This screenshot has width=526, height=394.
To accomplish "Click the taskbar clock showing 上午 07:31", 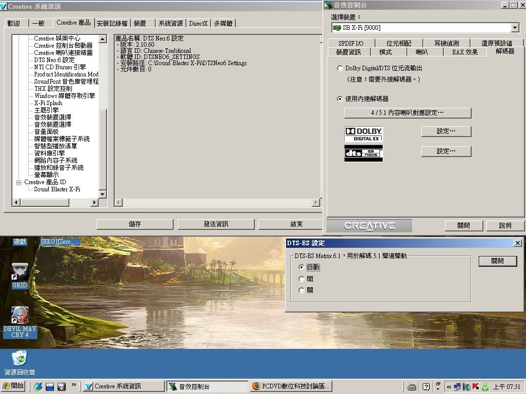I will pyautogui.click(x=506, y=387).
